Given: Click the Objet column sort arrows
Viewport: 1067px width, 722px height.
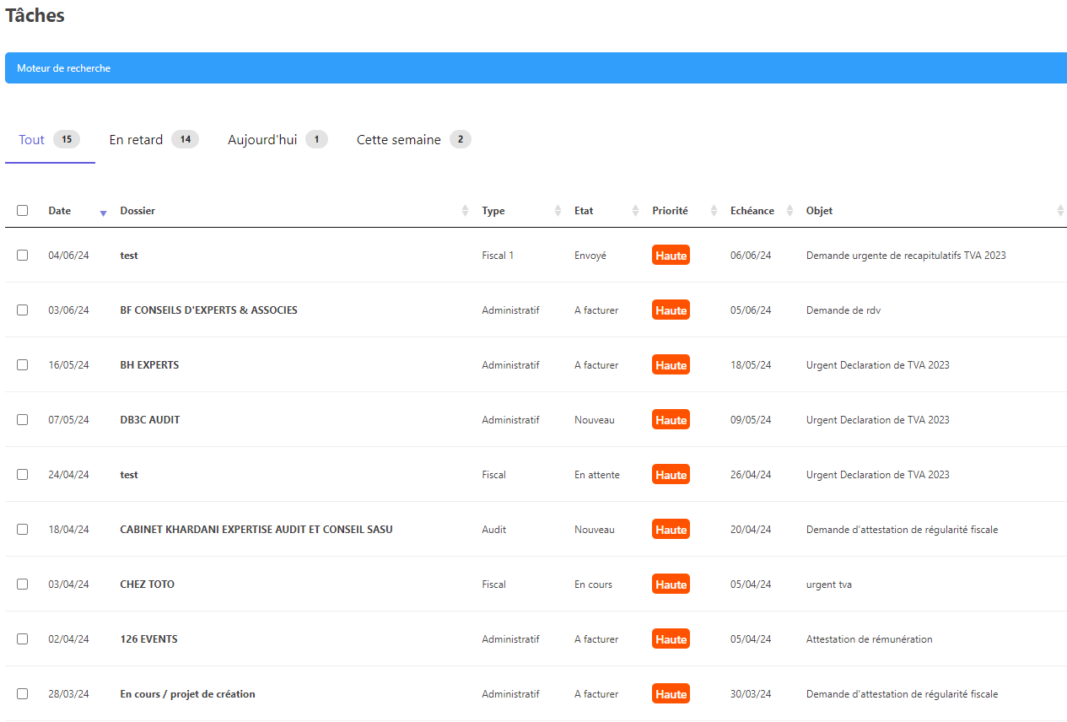Looking at the screenshot, I should tap(1060, 211).
